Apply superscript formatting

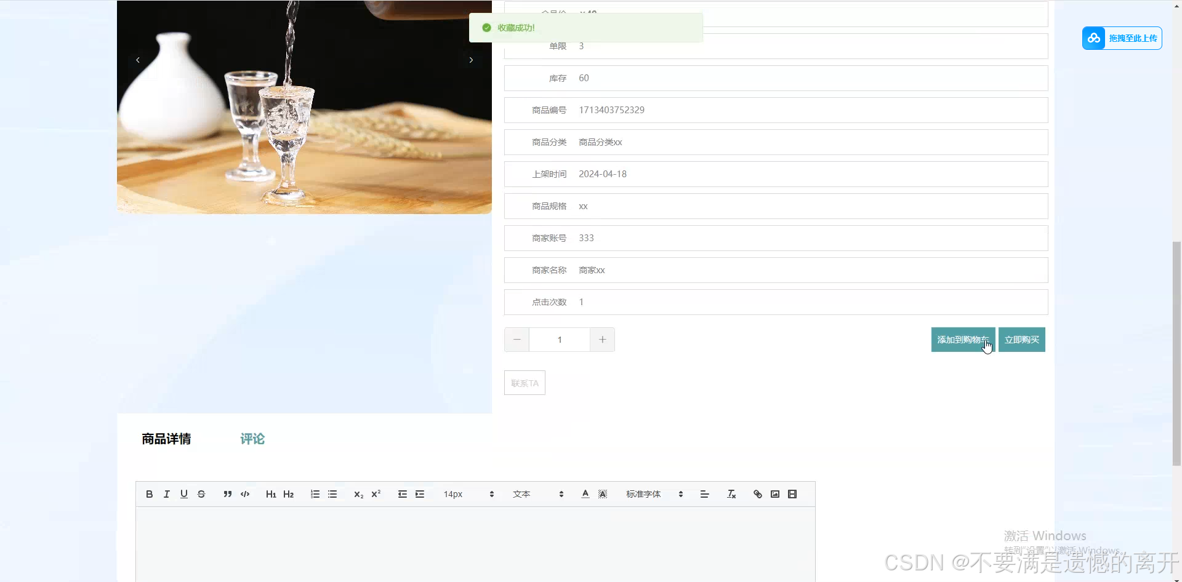376,494
